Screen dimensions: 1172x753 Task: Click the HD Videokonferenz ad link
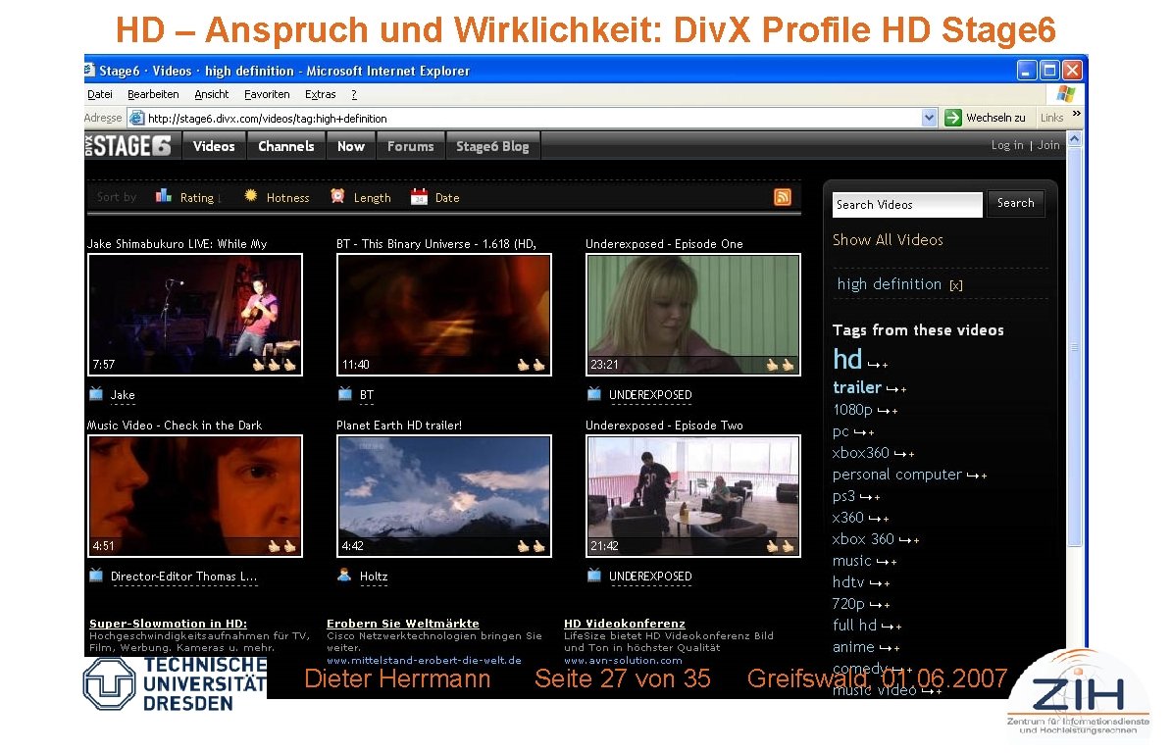[624, 623]
